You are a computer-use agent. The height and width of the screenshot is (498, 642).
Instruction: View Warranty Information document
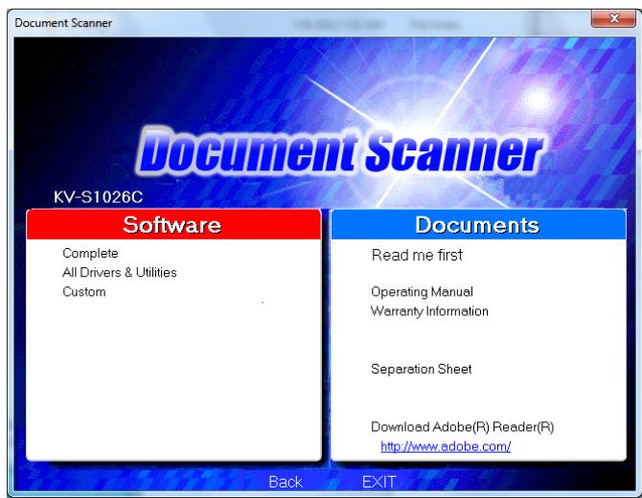(x=429, y=311)
